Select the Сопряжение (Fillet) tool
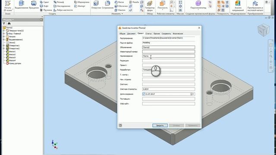276x155 pixels. (x=107, y=5)
